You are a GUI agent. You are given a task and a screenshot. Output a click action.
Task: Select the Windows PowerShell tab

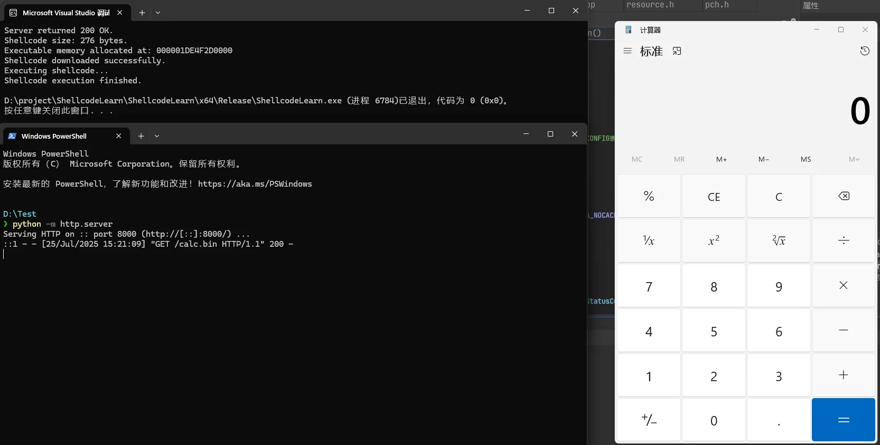point(65,136)
